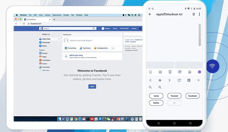Open the History menu
This screenshot has height=132, width=228.
(x=47, y=15)
